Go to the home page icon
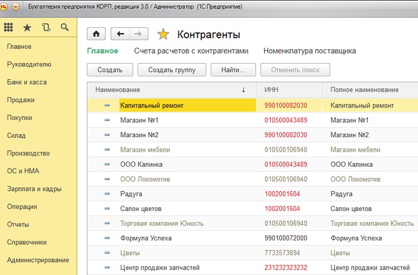The height and width of the screenshot is (275, 418). click(96, 34)
